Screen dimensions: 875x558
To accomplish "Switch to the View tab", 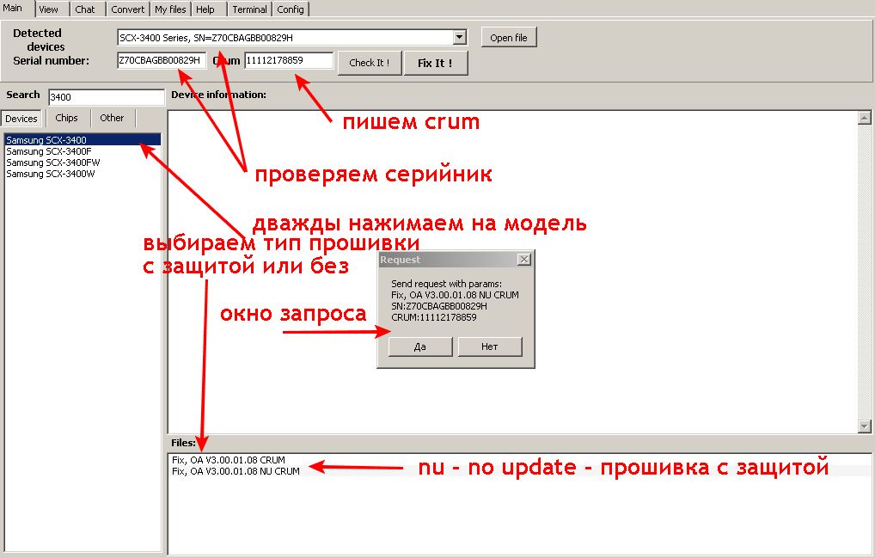I will (x=49, y=9).
